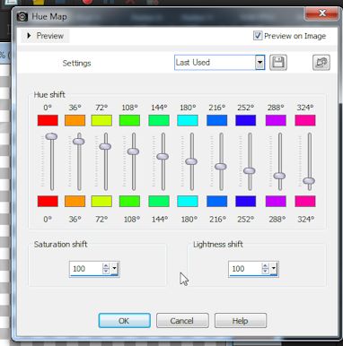Click the top yellow-green 72° color swatch
This screenshot has height=346, width=343.
[x=101, y=120]
